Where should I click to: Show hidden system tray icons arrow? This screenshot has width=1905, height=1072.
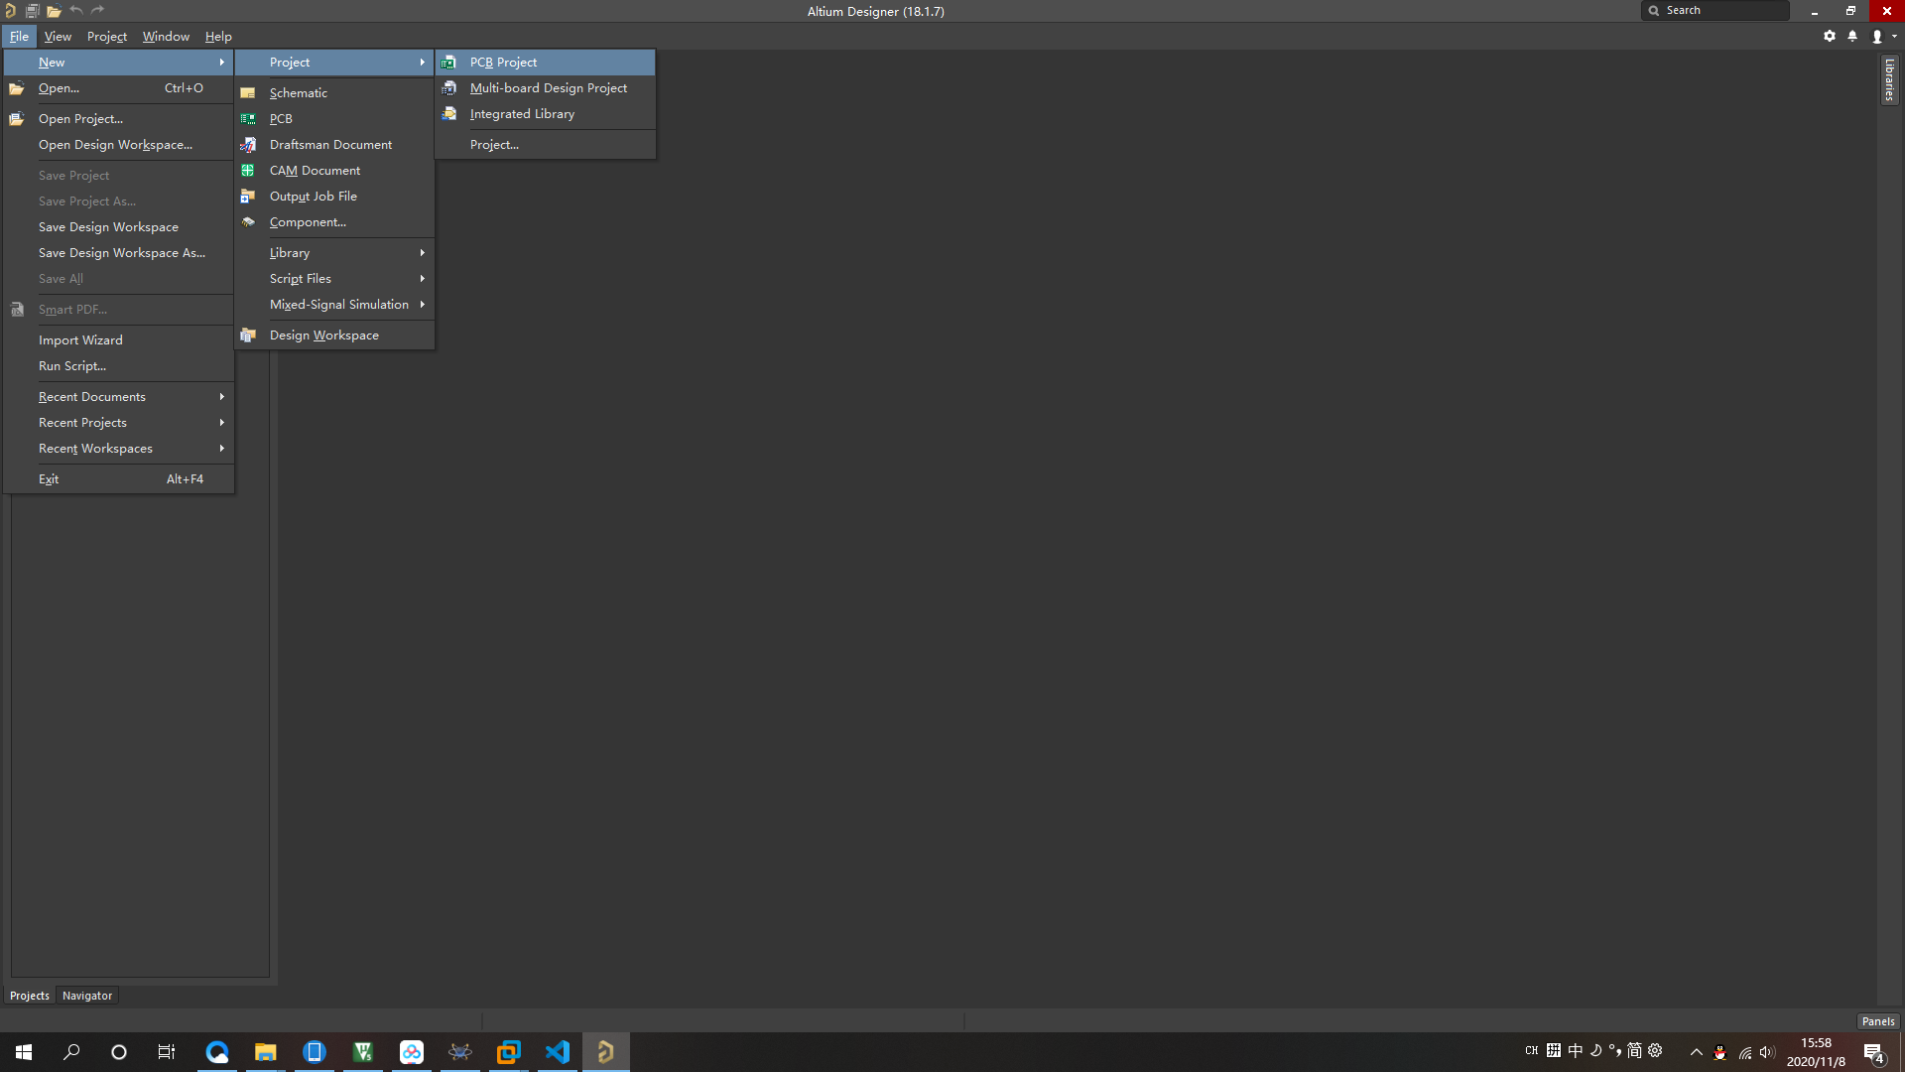[x=1697, y=1052]
